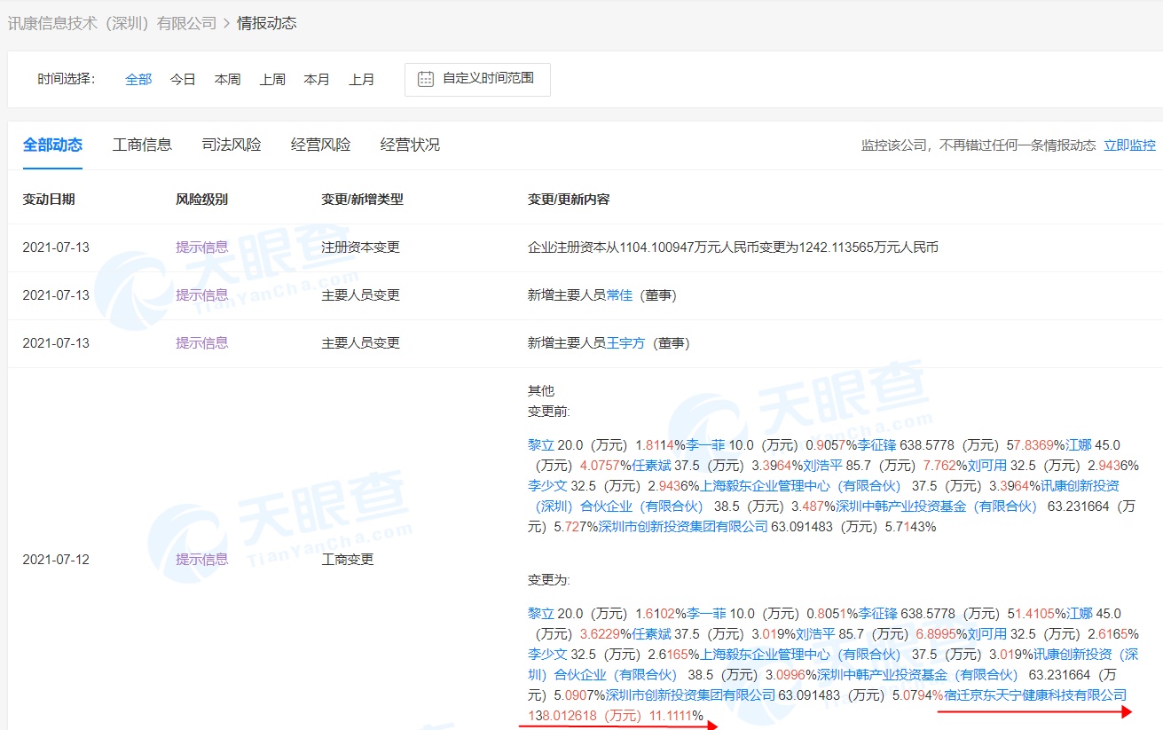Image resolution: width=1163 pixels, height=730 pixels.
Task: Open 深圳市创新投资集团有限公司 link in 变更为 section
Action: pos(690,695)
